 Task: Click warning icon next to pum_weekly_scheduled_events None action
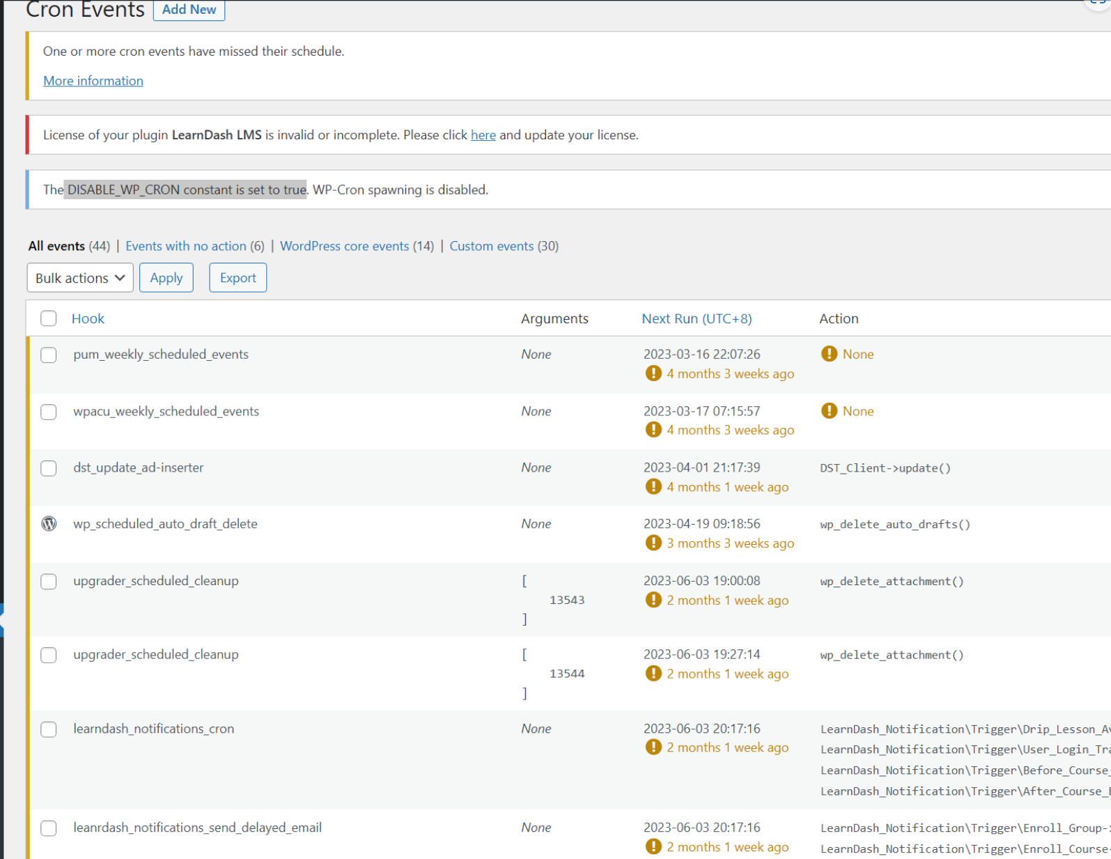tap(829, 354)
